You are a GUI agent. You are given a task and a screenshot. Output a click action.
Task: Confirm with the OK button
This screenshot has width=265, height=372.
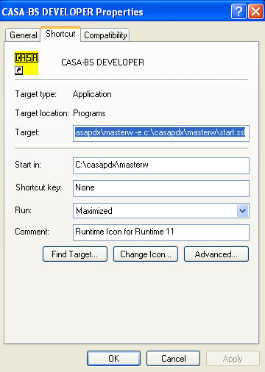click(x=113, y=359)
